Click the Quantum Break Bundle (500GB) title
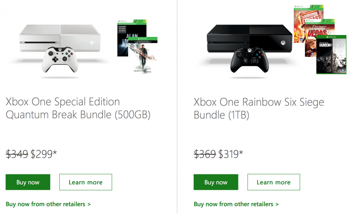The image size is (351, 214). pos(78,108)
